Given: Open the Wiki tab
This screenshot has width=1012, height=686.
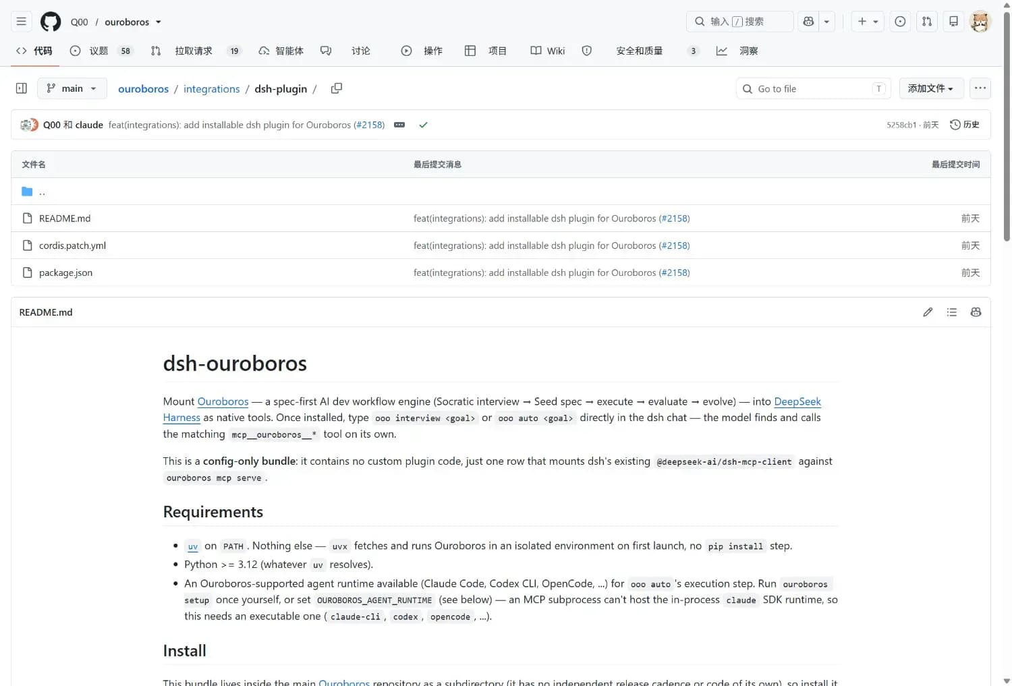Looking at the screenshot, I should tap(547, 51).
